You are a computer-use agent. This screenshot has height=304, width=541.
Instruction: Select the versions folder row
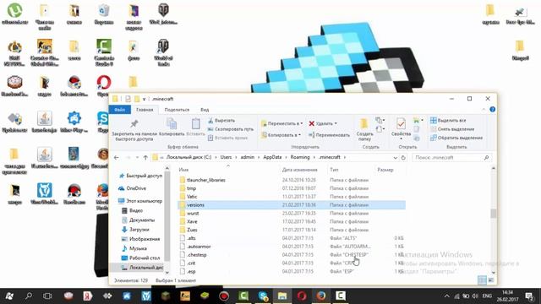point(292,204)
